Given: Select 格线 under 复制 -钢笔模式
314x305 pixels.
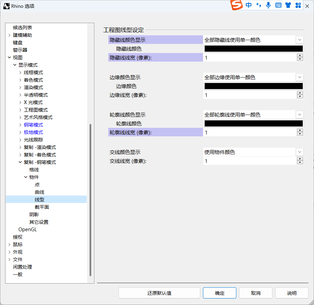Looking at the screenshot, I should (x=34, y=170).
